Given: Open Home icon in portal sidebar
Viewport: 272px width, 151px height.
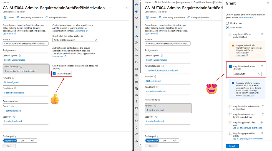Looking at the screenshot, I should click(x=137, y=5).
